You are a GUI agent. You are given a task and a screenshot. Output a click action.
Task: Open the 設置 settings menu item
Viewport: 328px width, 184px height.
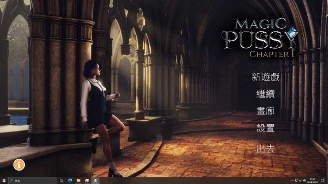265,128
